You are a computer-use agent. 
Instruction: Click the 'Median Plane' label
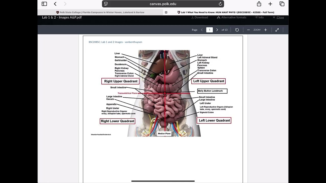(164, 133)
